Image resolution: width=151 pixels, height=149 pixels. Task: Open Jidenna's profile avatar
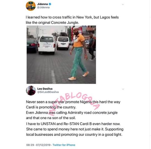pyautogui.click(x=31, y=6)
